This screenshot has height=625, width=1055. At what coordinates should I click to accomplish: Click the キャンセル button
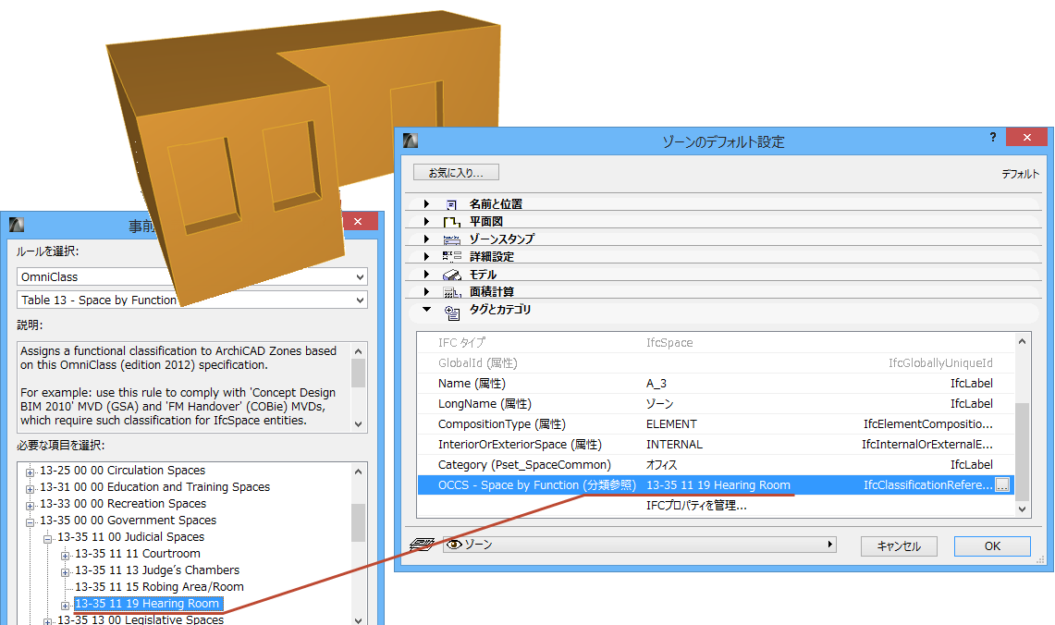click(x=899, y=546)
